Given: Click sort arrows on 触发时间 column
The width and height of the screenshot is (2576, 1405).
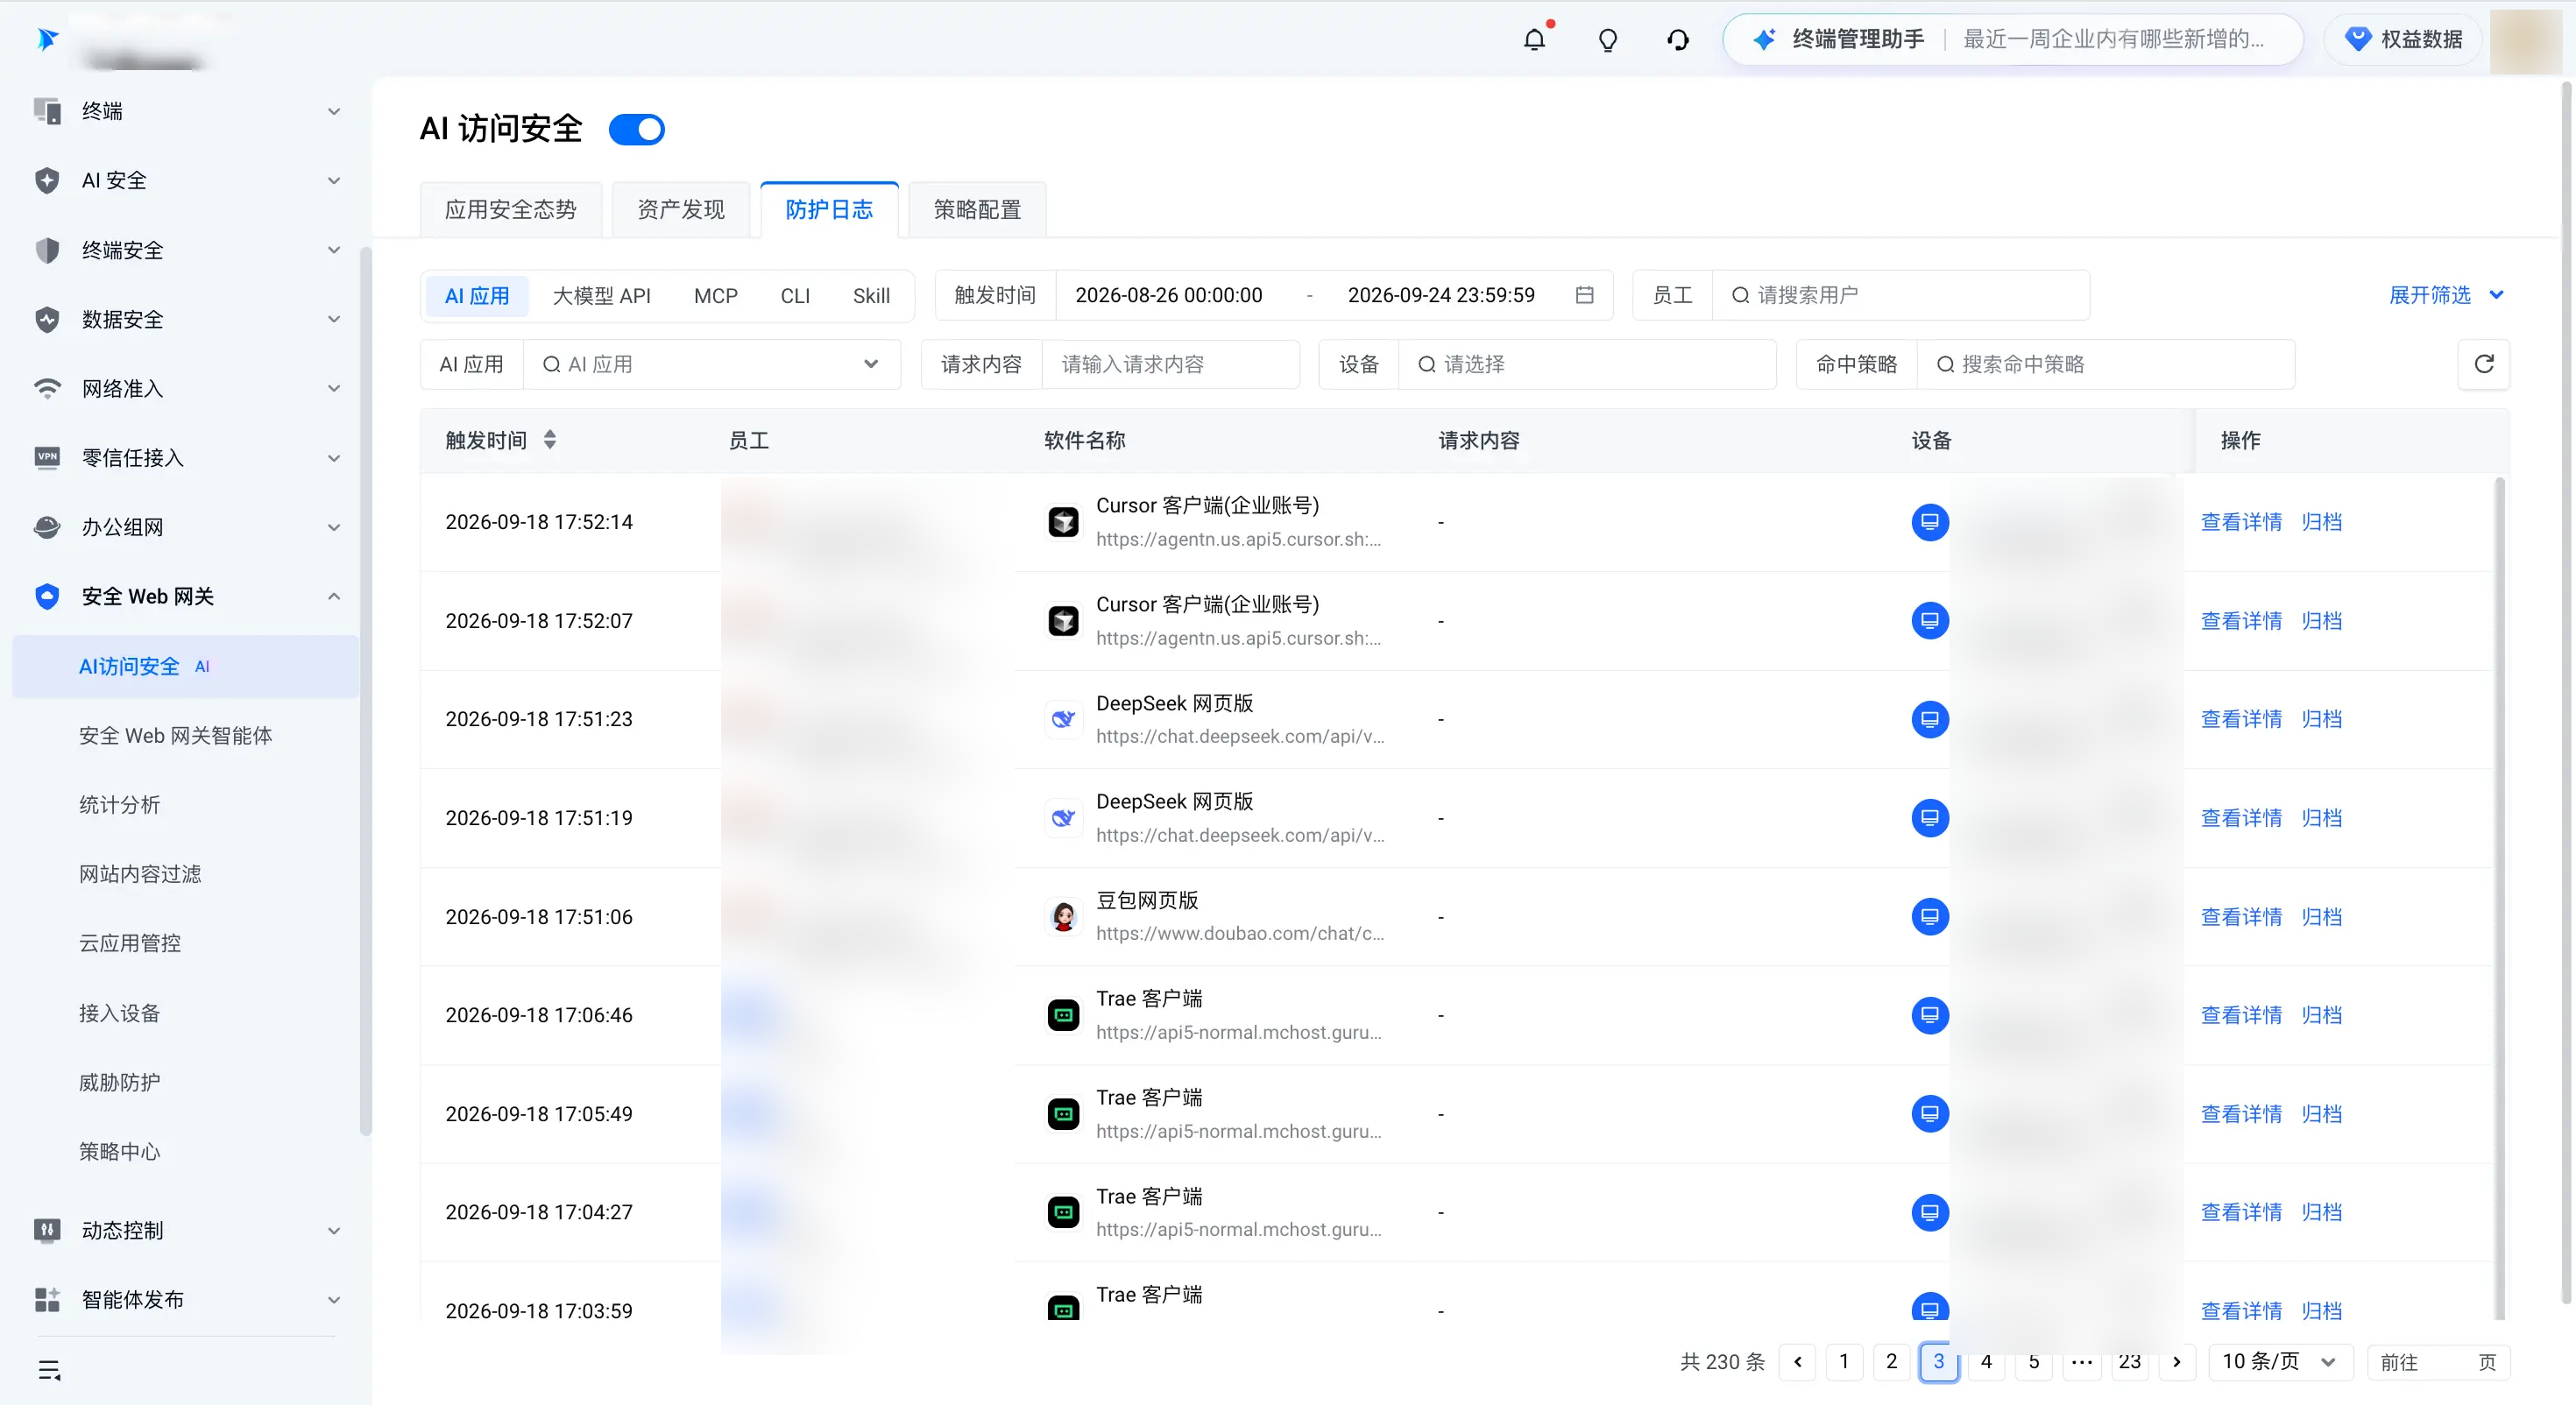Looking at the screenshot, I should (x=550, y=440).
